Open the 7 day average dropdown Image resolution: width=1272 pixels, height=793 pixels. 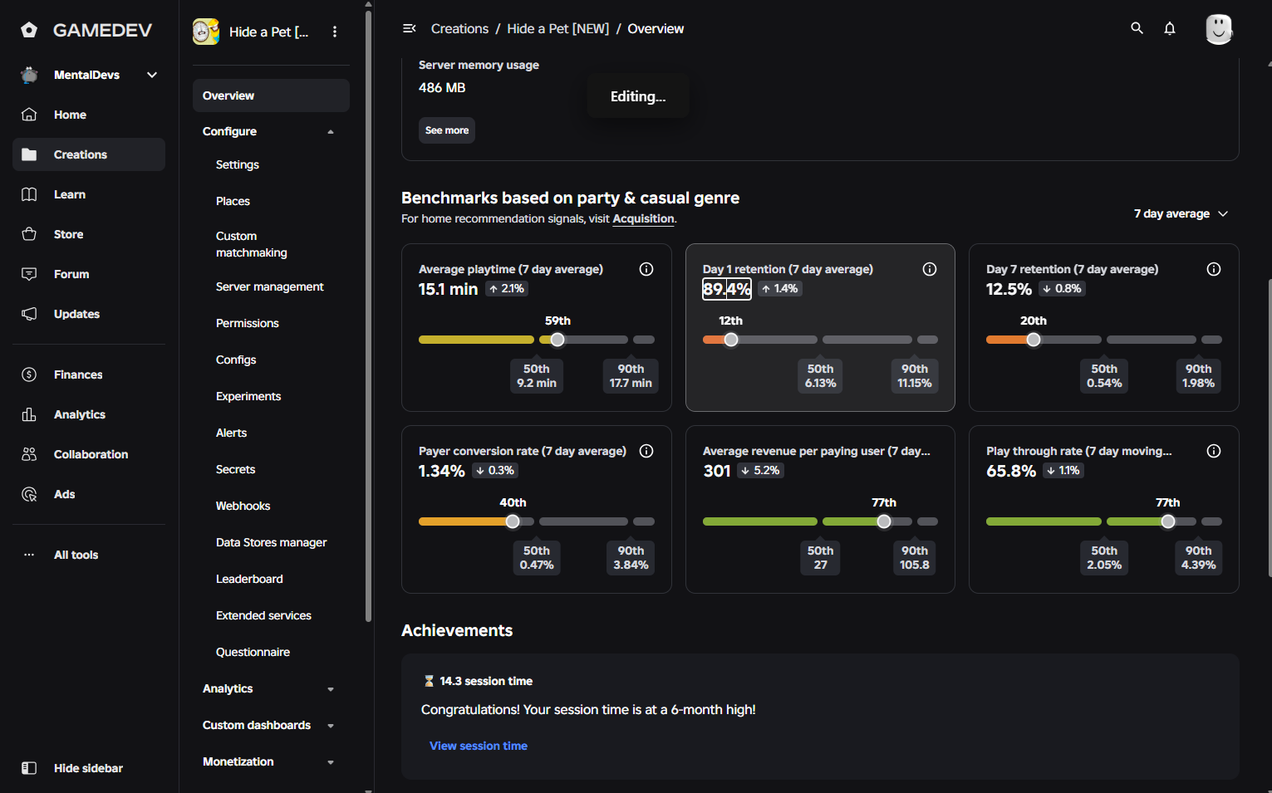(1181, 213)
